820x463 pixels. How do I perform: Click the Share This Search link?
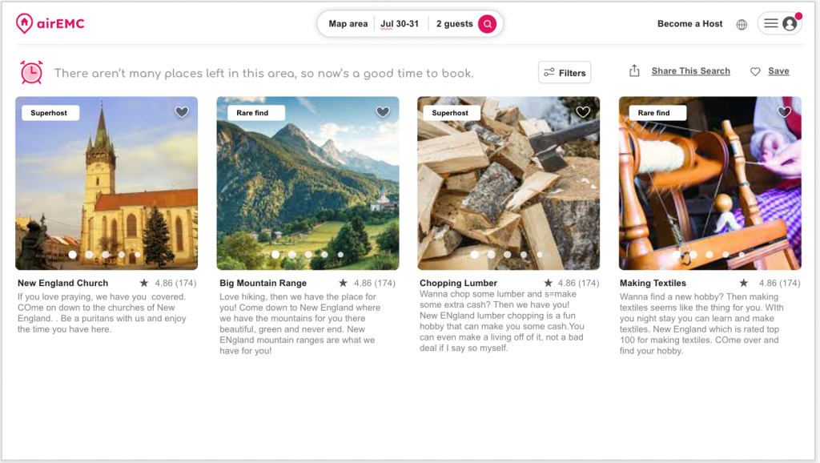[x=690, y=71]
